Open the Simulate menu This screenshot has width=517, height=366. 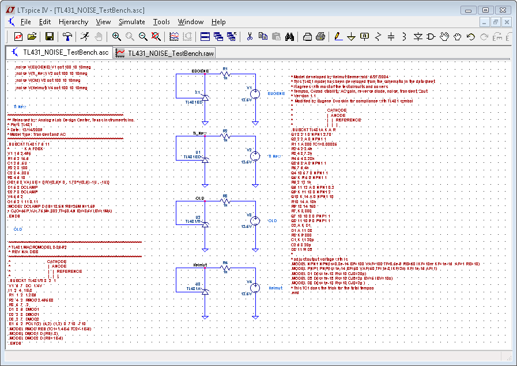pyautogui.click(x=131, y=22)
